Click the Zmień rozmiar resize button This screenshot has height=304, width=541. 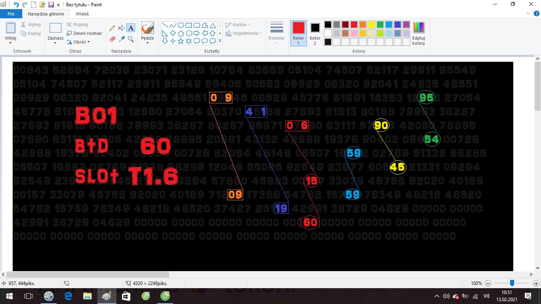84,33
